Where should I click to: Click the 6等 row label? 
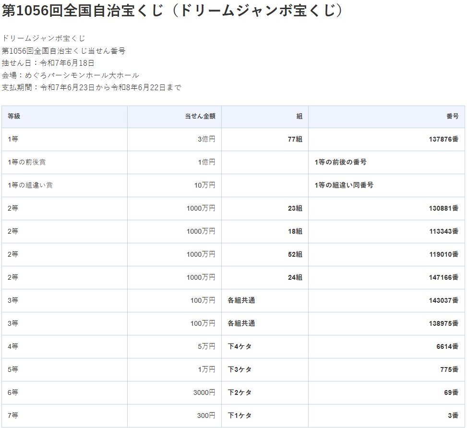pyautogui.click(x=13, y=392)
